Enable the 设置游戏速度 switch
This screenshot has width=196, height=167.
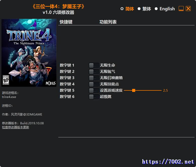94,90
